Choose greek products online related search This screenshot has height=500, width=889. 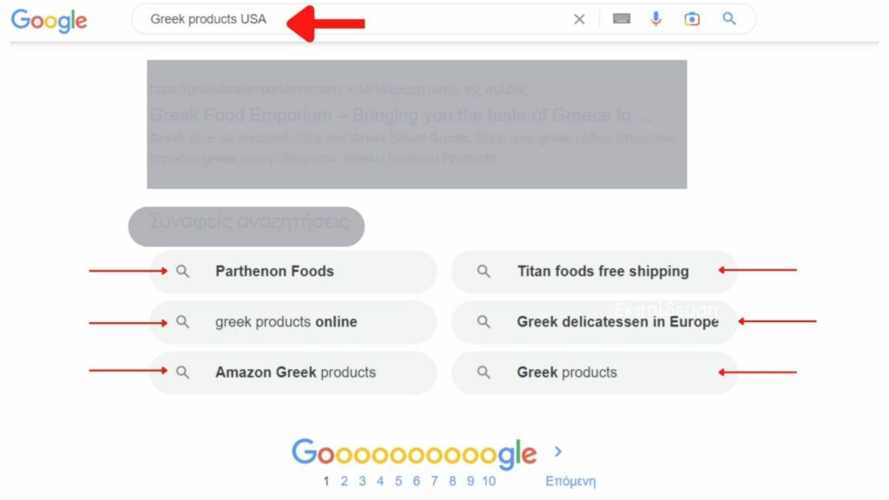pos(293,322)
